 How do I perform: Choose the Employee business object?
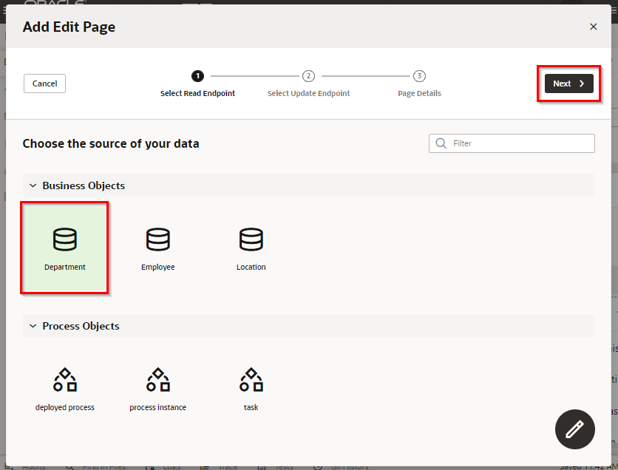point(158,248)
